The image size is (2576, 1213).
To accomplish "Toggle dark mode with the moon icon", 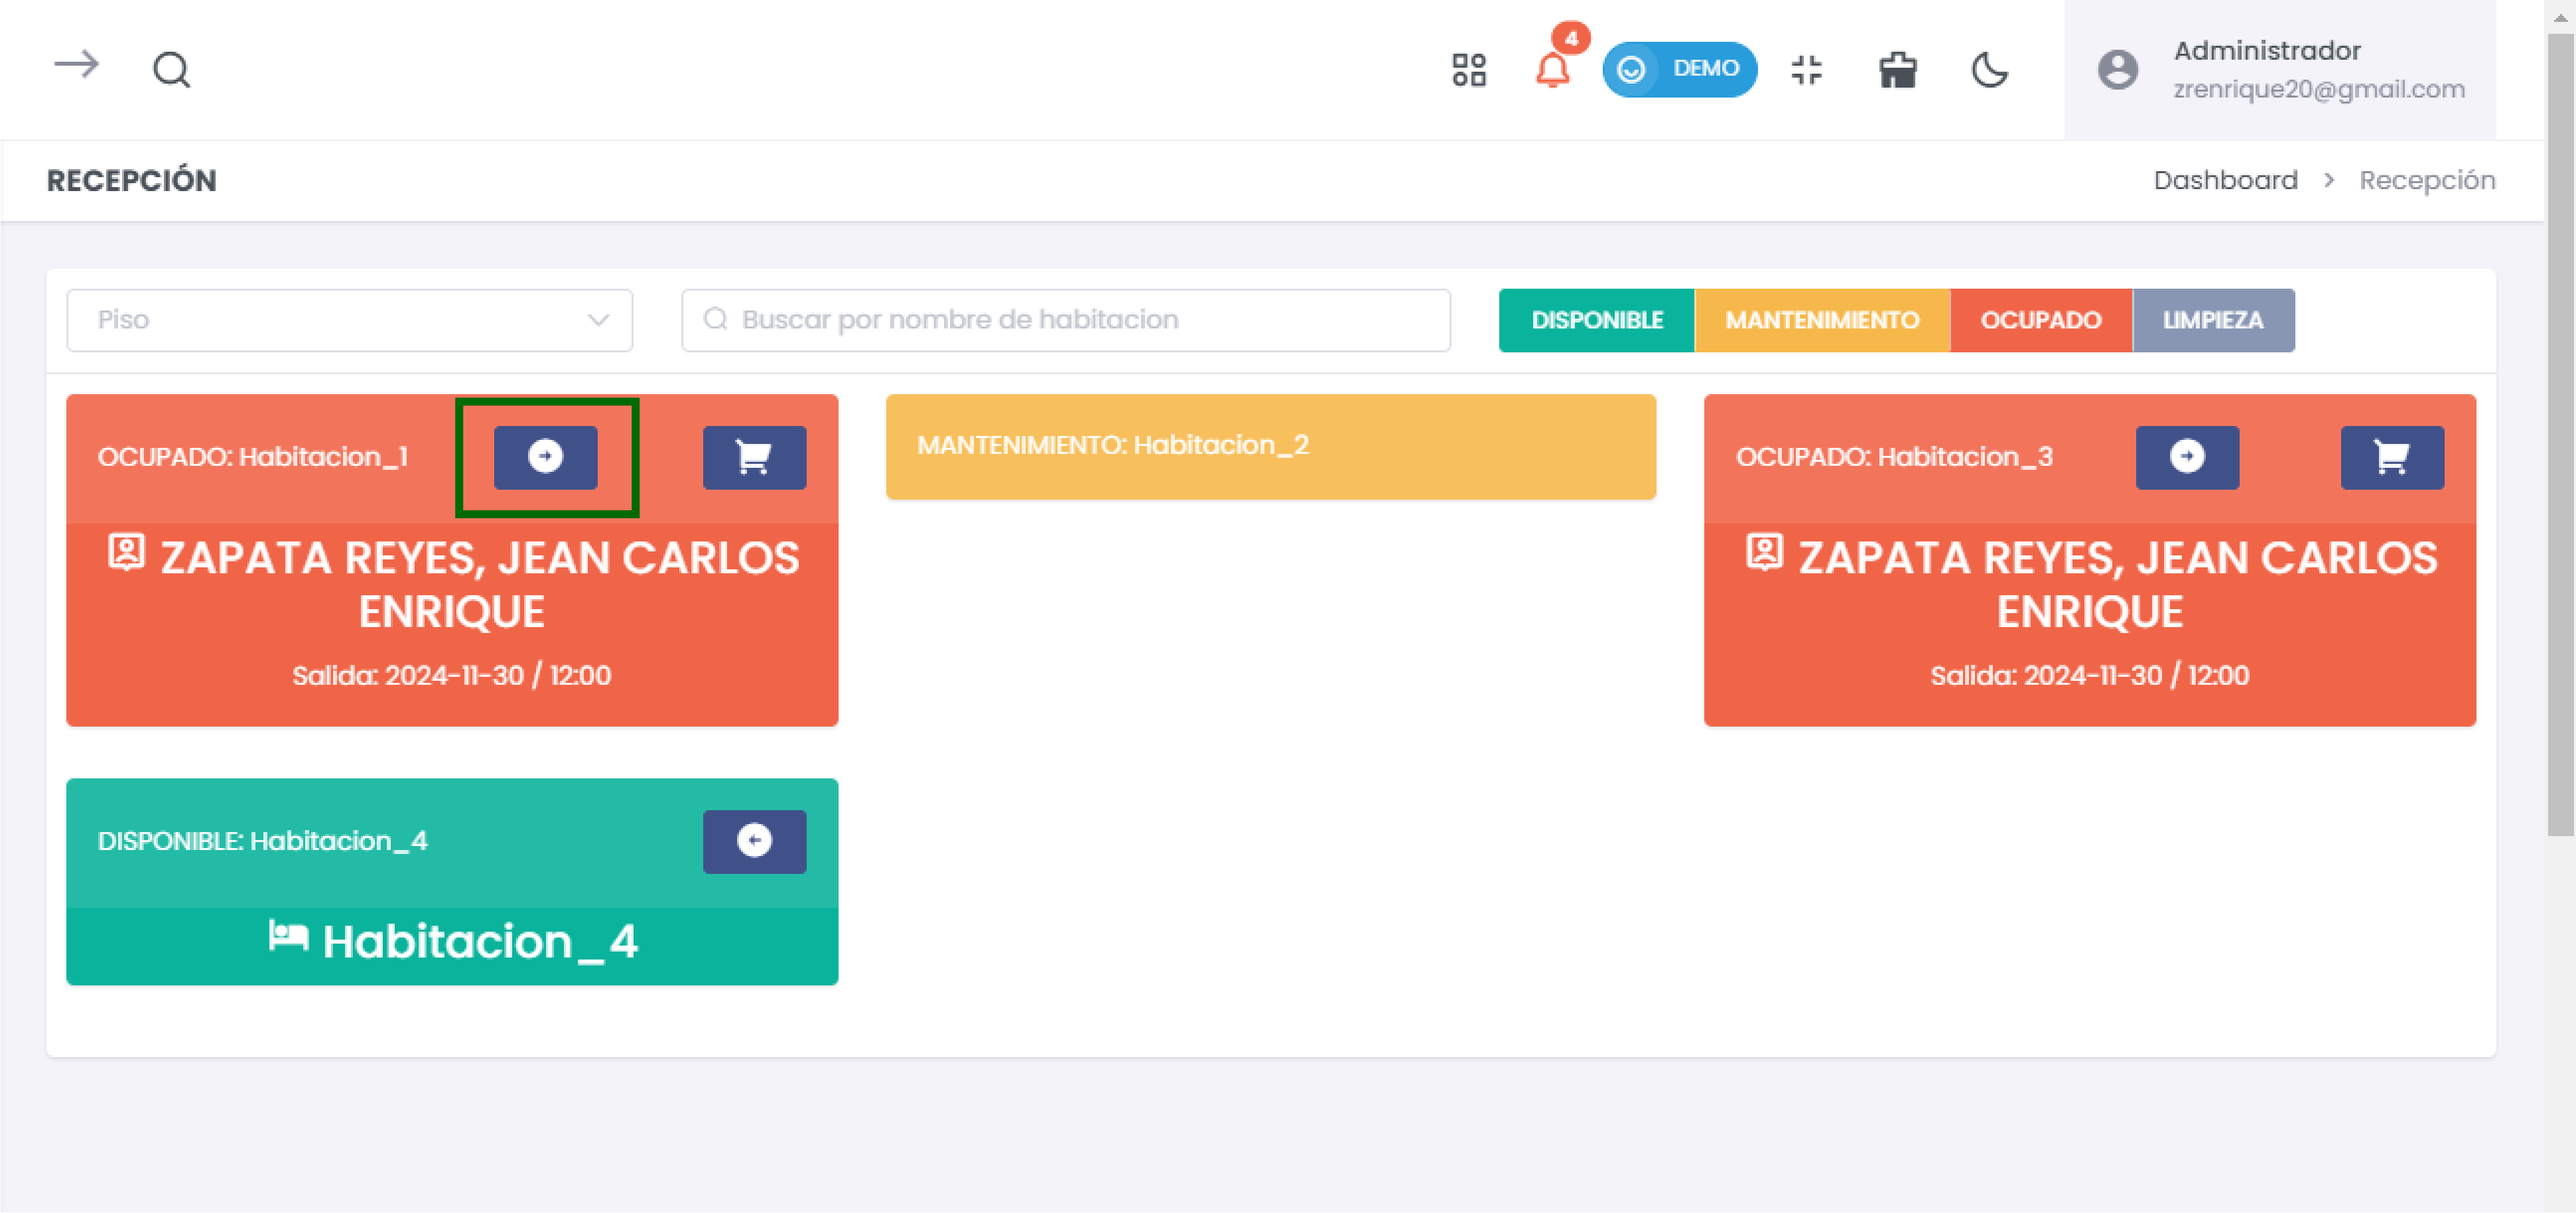I will 1990,70.
